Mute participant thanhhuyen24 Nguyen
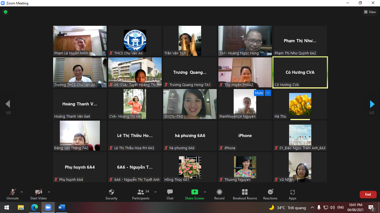Viewport: 380px width, 213px height. click(x=259, y=93)
